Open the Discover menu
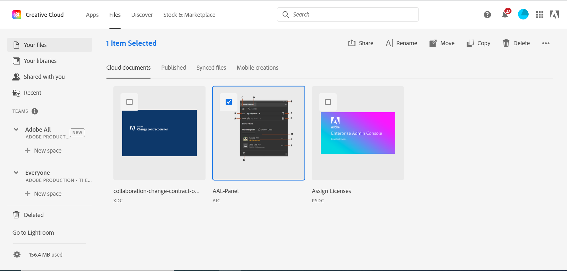The height and width of the screenshot is (271, 567). pos(142,15)
